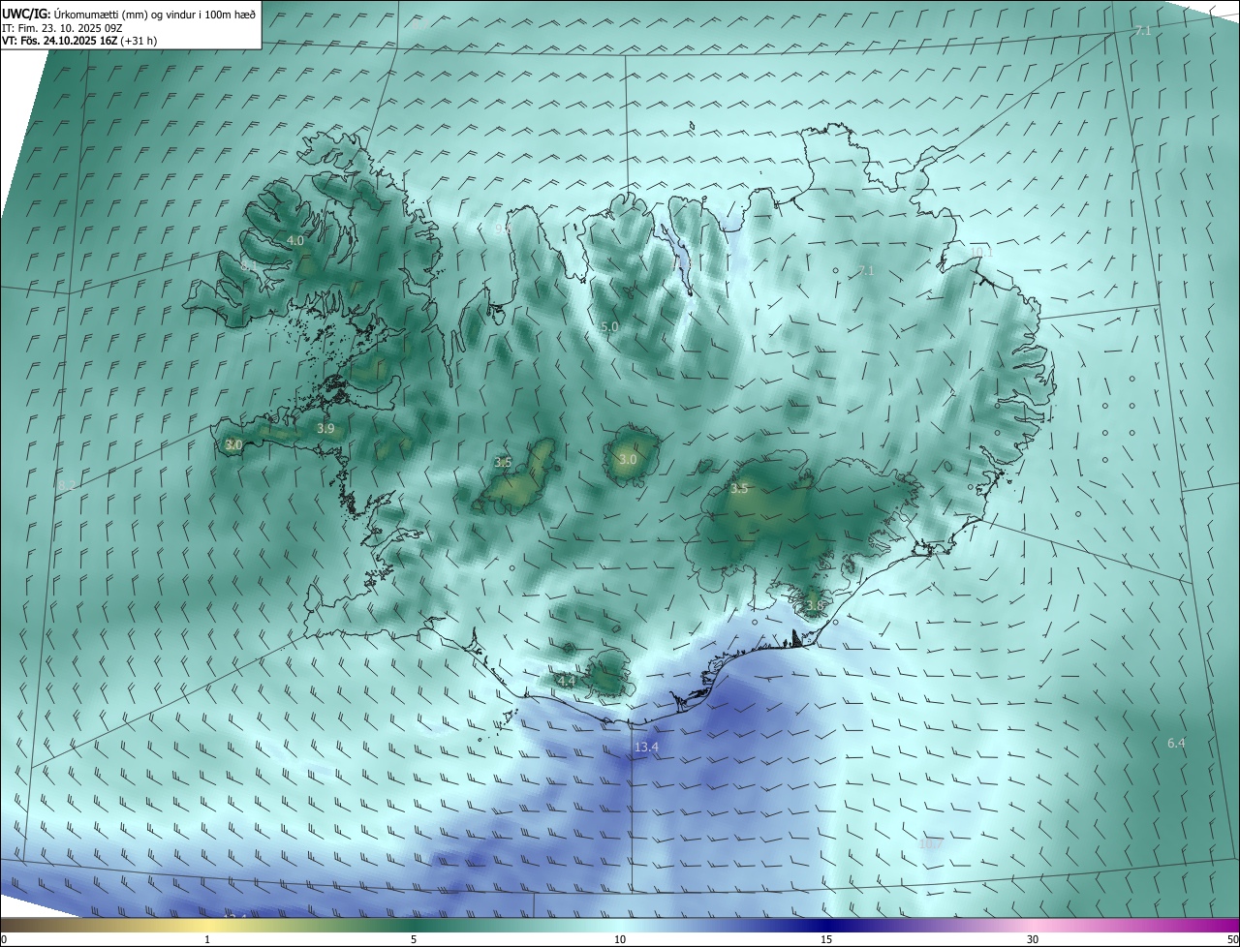Click the 10 tick on the color scale
The width and height of the screenshot is (1240, 947).
click(620, 939)
